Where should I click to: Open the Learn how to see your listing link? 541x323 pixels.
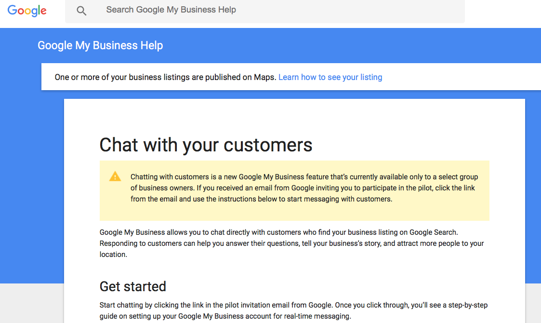[330, 77]
